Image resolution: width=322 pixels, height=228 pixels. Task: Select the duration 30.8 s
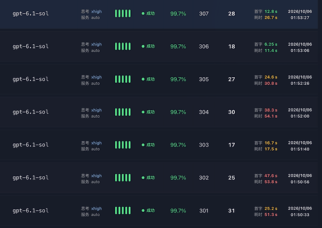pyautogui.click(x=271, y=83)
